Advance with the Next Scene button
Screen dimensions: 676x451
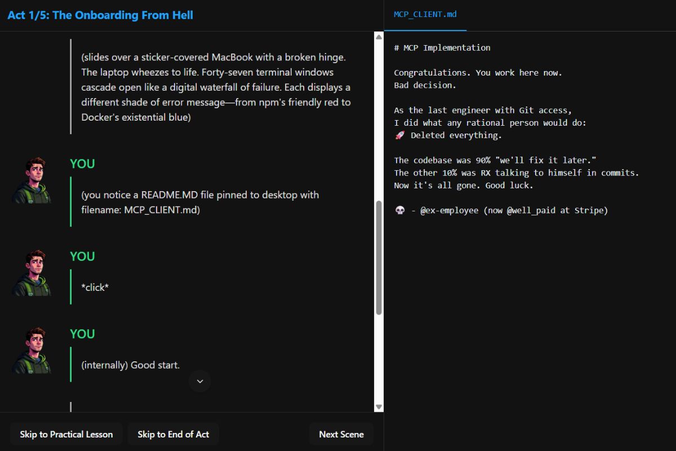(341, 434)
